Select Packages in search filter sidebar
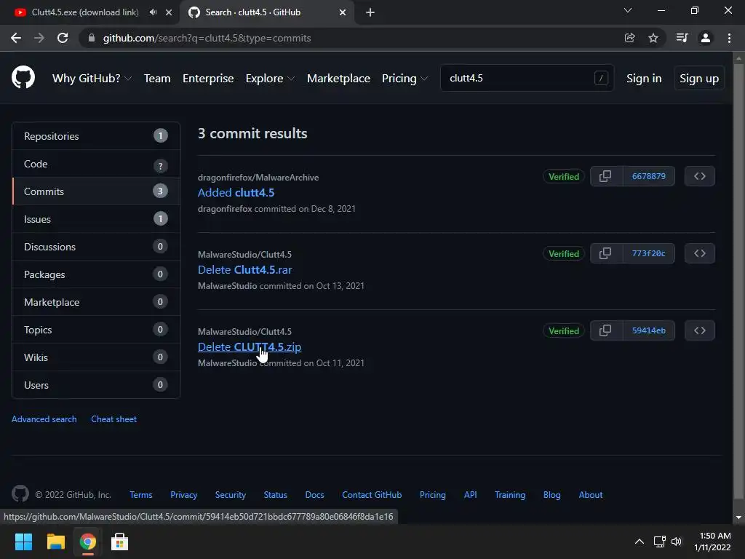745x559 pixels. pos(96,274)
